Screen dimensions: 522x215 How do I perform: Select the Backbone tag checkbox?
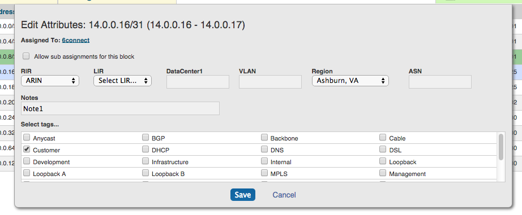[x=264, y=138]
